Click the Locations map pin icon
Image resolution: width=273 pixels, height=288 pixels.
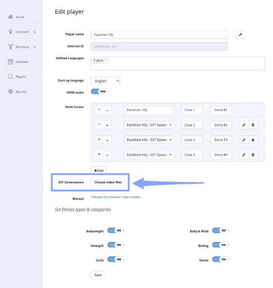point(11,32)
